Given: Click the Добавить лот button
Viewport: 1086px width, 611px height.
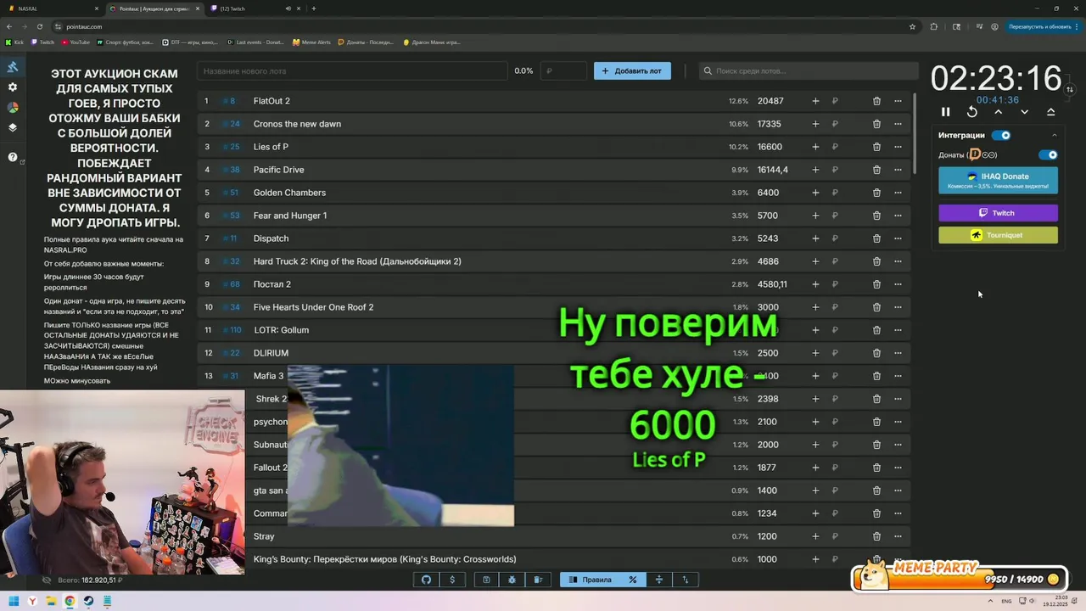Looking at the screenshot, I should [632, 71].
